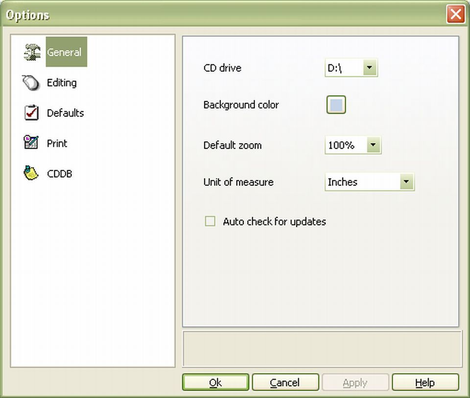The height and width of the screenshot is (398, 470).
Task: Open the Background color picker
Action: point(336,104)
